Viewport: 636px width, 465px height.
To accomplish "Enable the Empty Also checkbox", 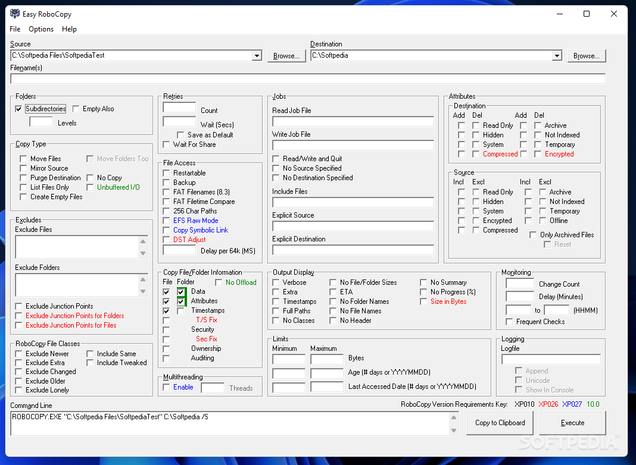I will tap(76, 109).
